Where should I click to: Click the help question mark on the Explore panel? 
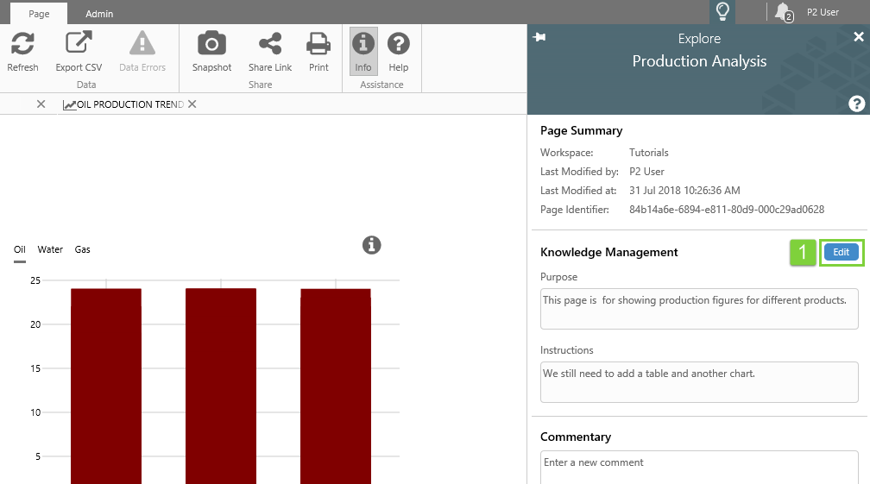pos(856,104)
